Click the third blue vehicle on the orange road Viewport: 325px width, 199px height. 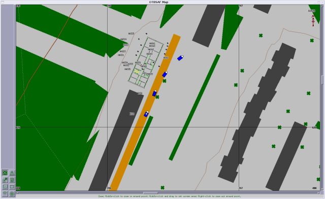click(x=154, y=93)
